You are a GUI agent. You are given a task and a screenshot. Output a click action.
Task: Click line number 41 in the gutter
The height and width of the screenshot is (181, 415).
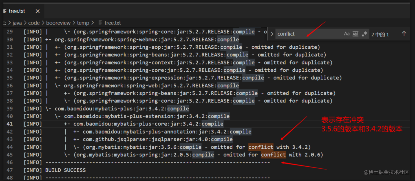tap(10, 124)
